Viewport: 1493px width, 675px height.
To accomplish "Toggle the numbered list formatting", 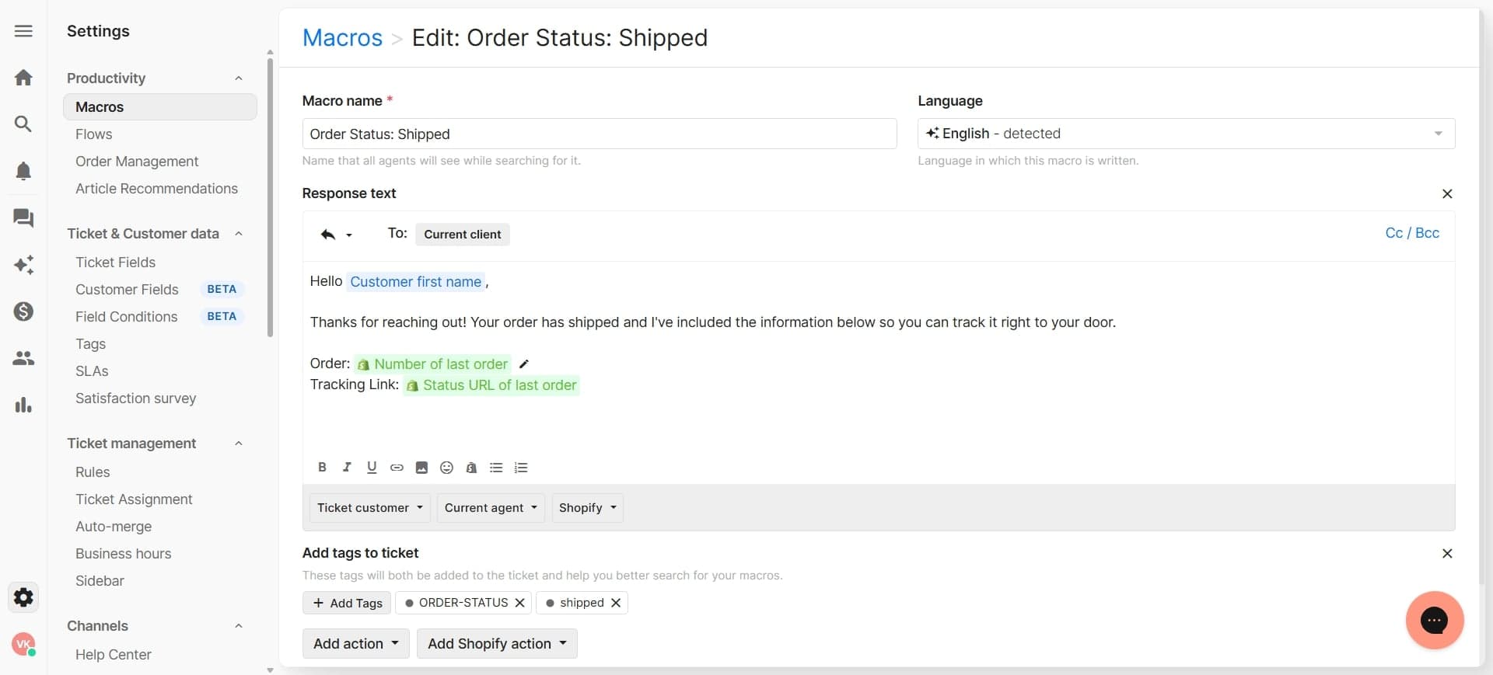I will pos(521,468).
